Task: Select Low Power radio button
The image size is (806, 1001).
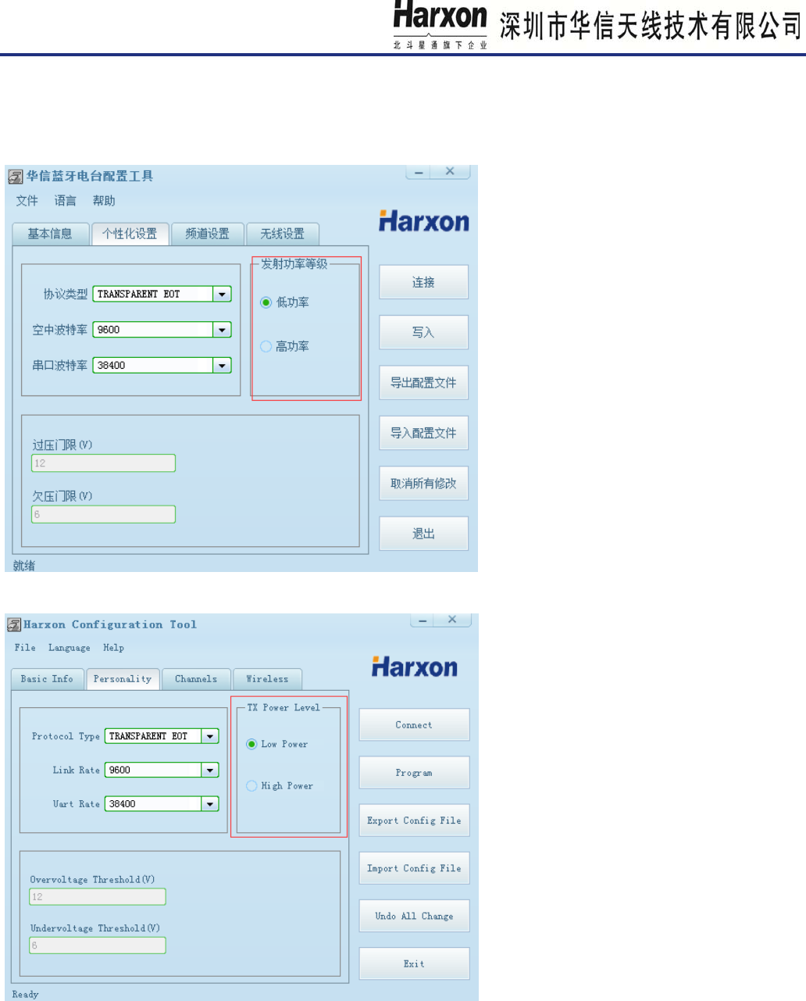Action: [x=251, y=744]
